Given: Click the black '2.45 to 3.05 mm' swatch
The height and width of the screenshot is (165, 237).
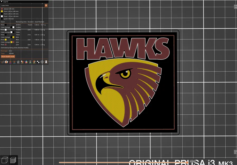Looking at the screenshot, I should [x=2, y=14].
